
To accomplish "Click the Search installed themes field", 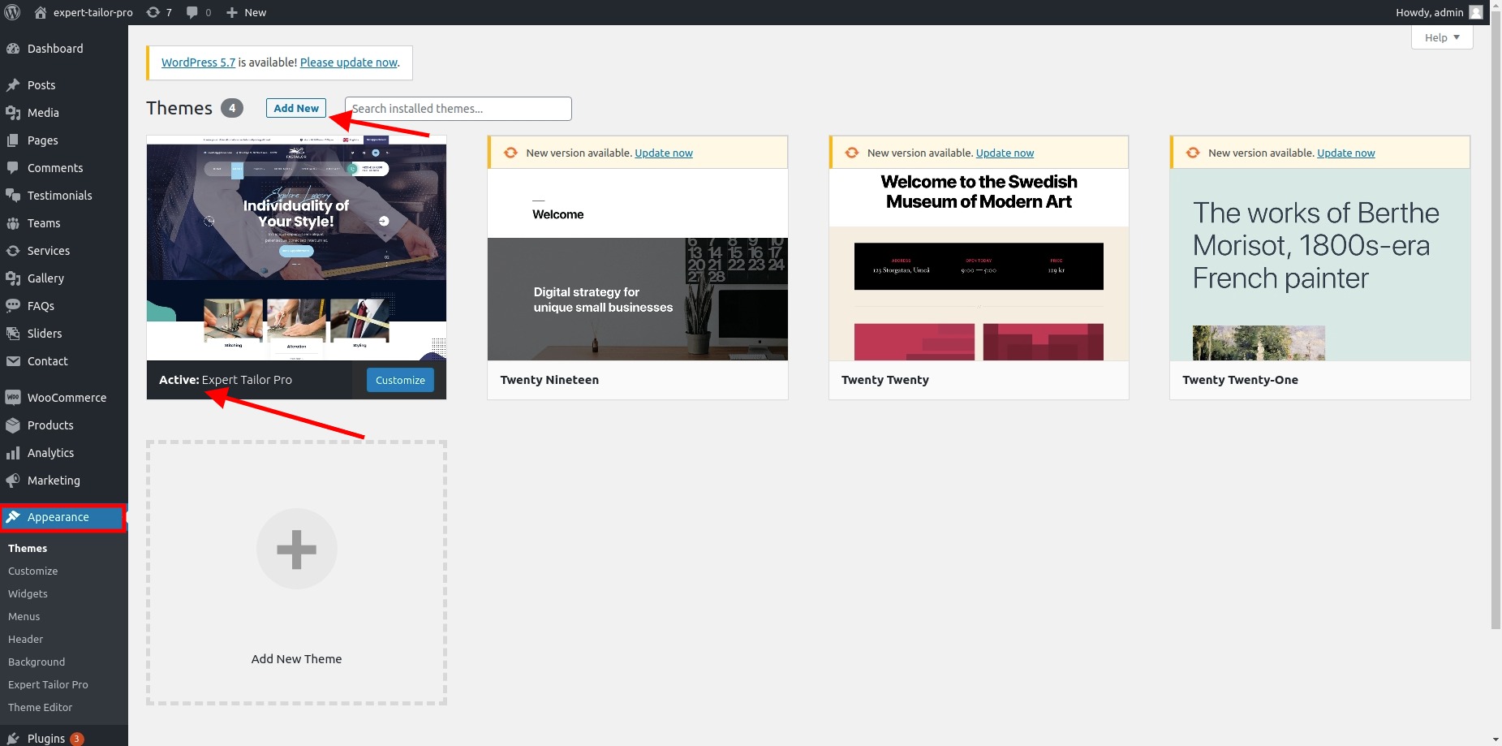I will tap(458, 109).
